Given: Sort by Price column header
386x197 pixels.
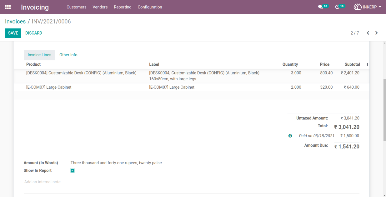Looking at the screenshot, I should 324,64.
